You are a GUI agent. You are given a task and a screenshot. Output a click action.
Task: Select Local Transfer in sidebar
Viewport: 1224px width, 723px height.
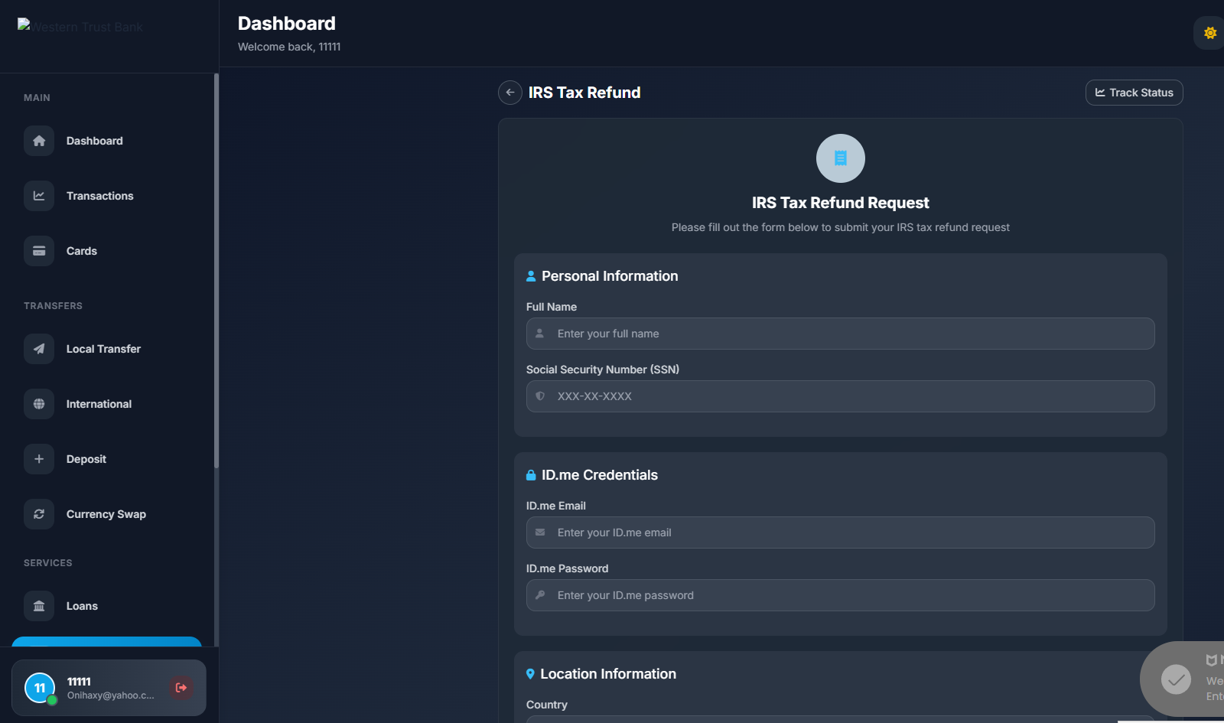click(x=109, y=349)
